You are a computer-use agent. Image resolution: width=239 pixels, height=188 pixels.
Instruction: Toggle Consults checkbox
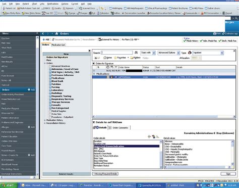click(50, 105)
